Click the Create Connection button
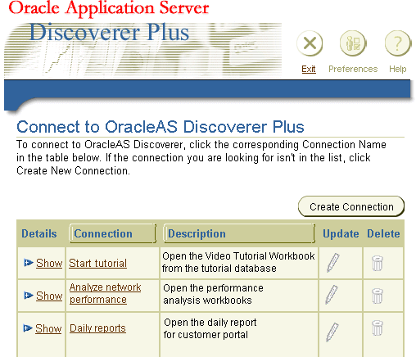 [351, 206]
